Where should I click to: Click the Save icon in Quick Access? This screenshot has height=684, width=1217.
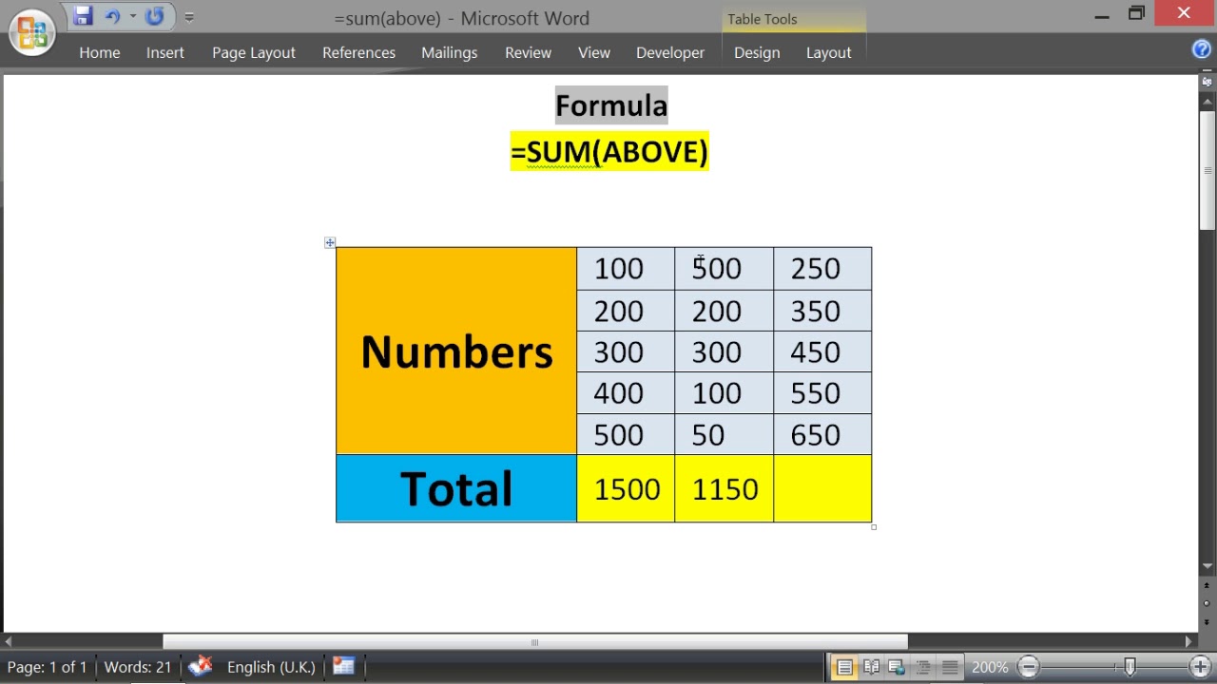[83, 16]
